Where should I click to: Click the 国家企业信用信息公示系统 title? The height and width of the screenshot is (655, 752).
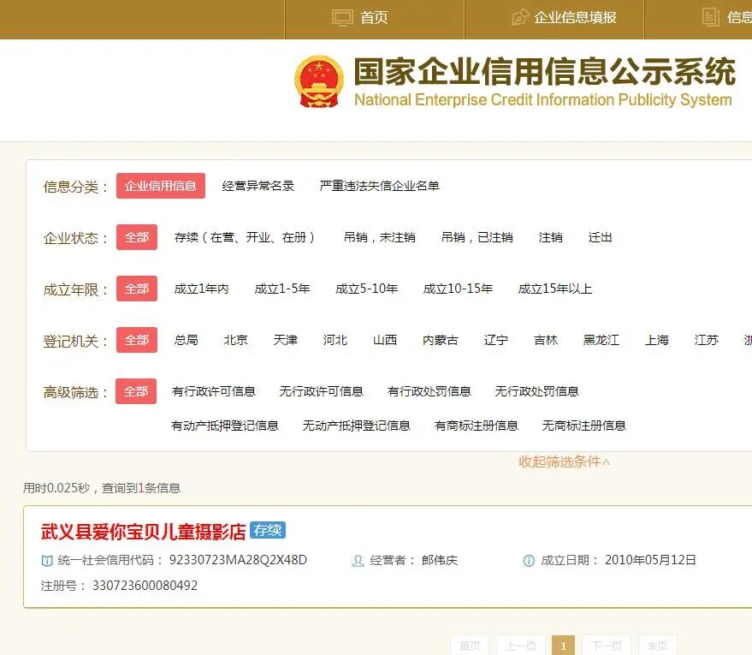click(x=545, y=72)
